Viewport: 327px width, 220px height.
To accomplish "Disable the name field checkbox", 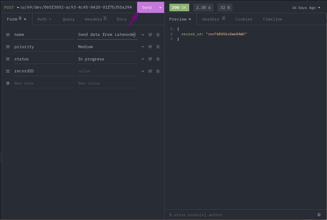I will [x=150, y=35].
